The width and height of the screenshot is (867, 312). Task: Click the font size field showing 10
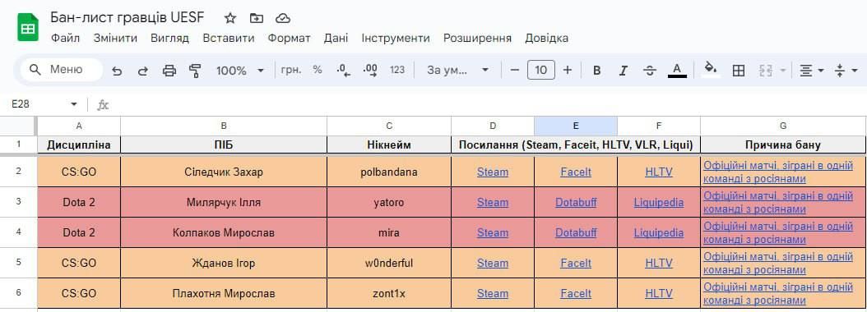click(541, 70)
